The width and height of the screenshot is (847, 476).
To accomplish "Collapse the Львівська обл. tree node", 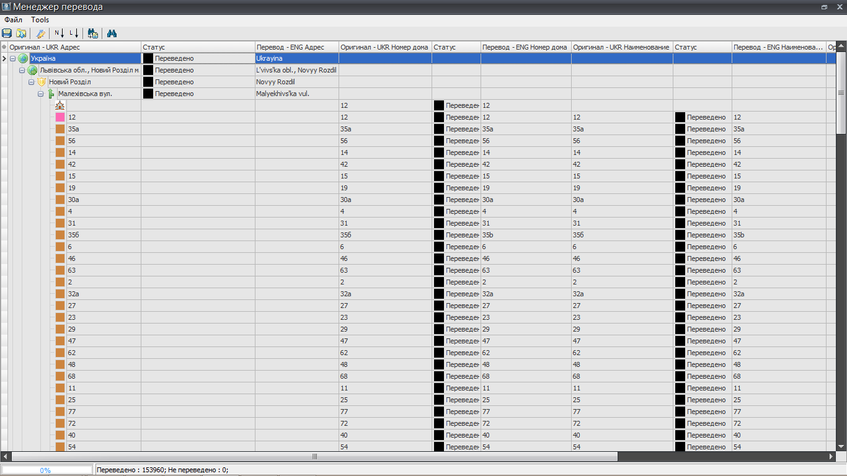I will 22,71.
